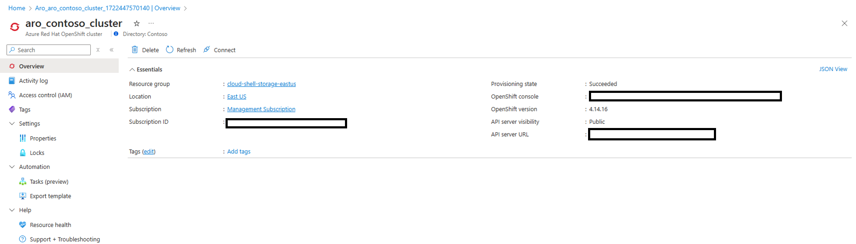This screenshot has height=244, width=856.
Task: Click the Delete trash can icon
Action: (135, 50)
